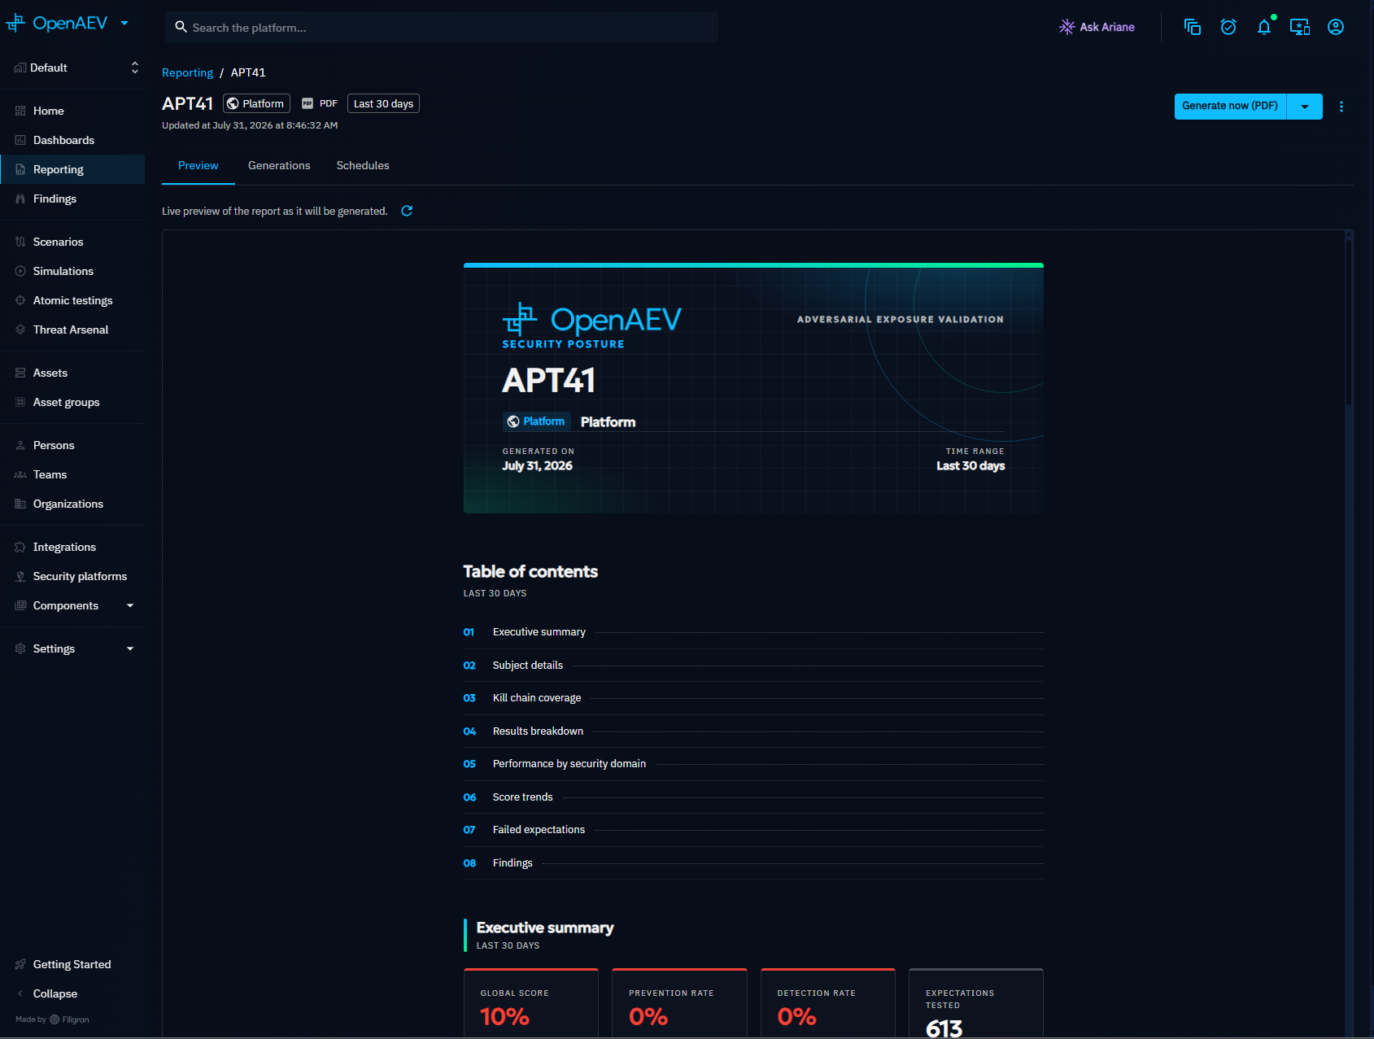The image size is (1374, 1039).
Task: Jump to Performance by security domain
Action: [x=753, y=764]
